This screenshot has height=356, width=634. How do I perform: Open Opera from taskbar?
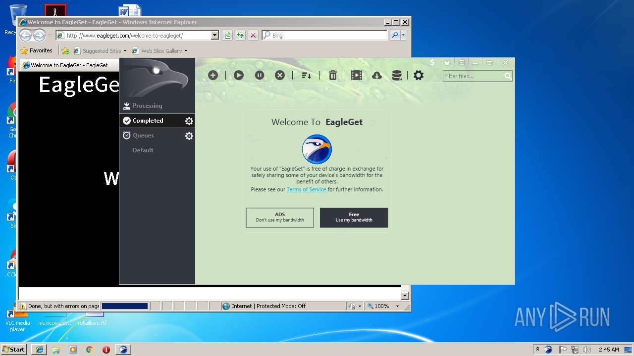pos(106,349)
